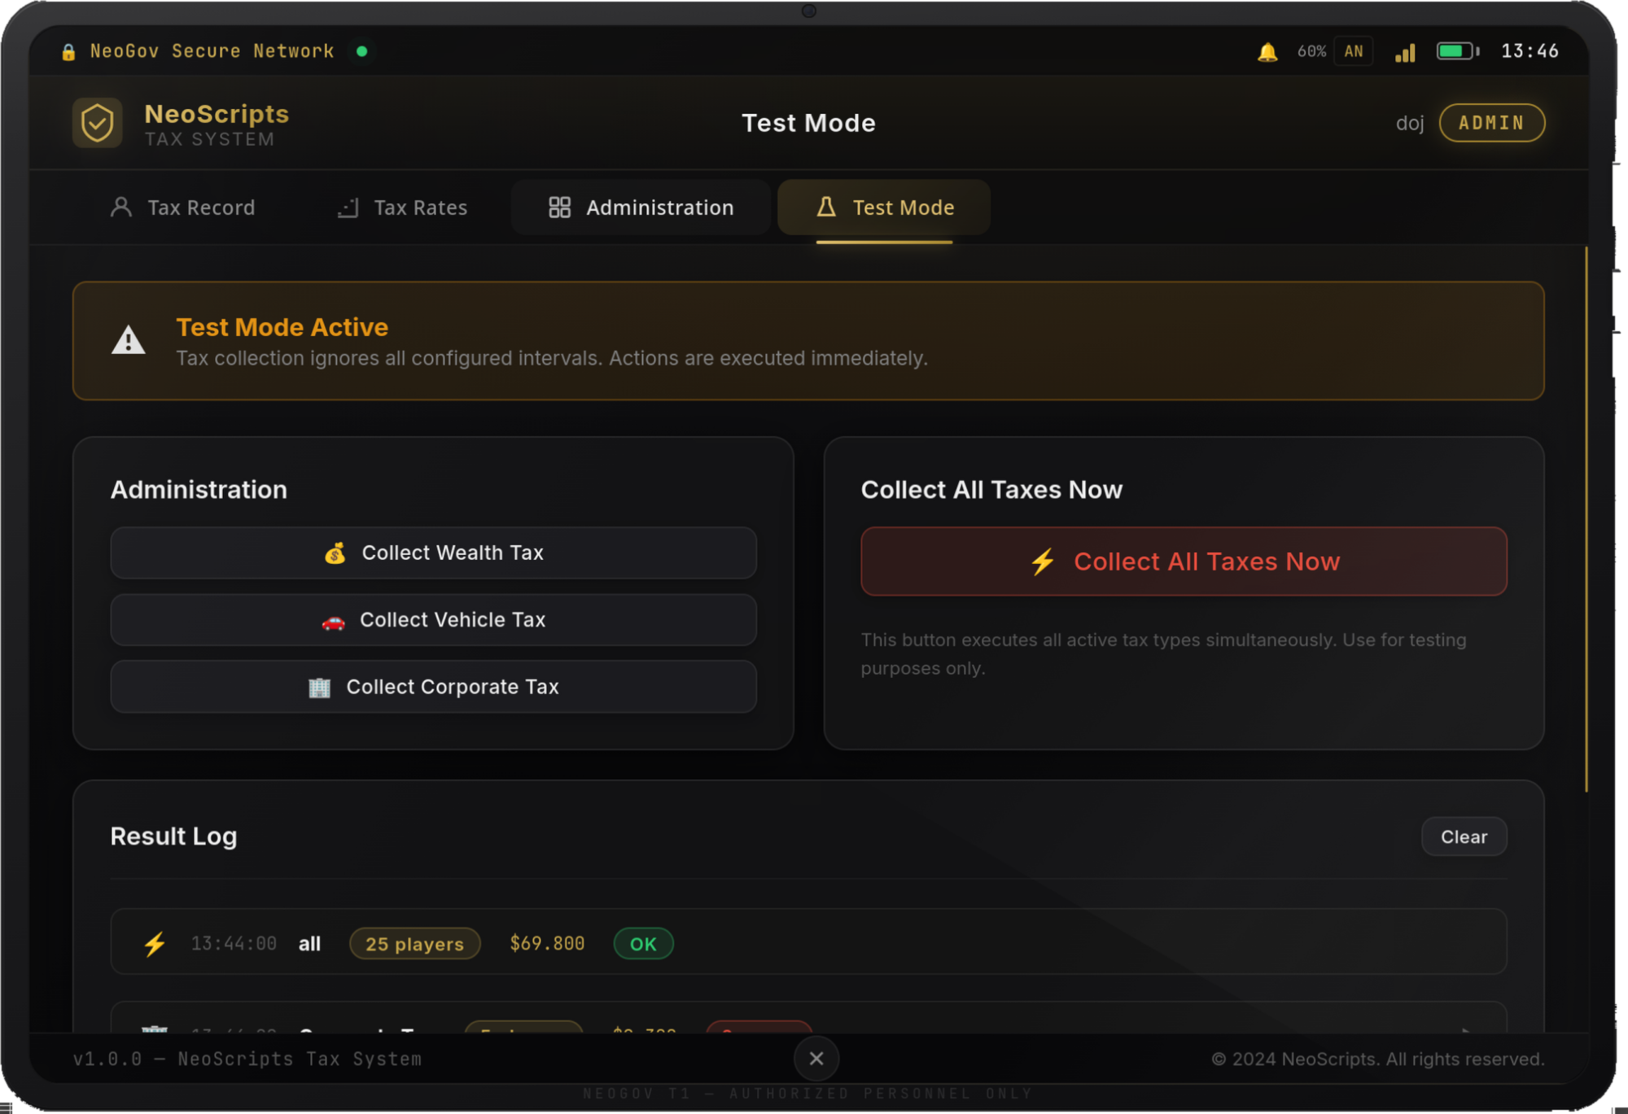The width and height of the screenshot is (1628, 1114).
Task: Click lightning icon in the 13:44:00 log row
Action: coord(155,944)
